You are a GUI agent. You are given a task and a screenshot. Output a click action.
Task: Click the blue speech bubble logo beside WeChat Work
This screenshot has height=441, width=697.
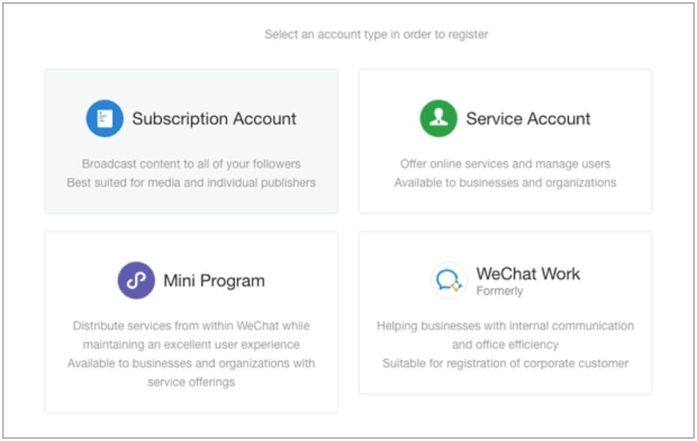(448, 280)
